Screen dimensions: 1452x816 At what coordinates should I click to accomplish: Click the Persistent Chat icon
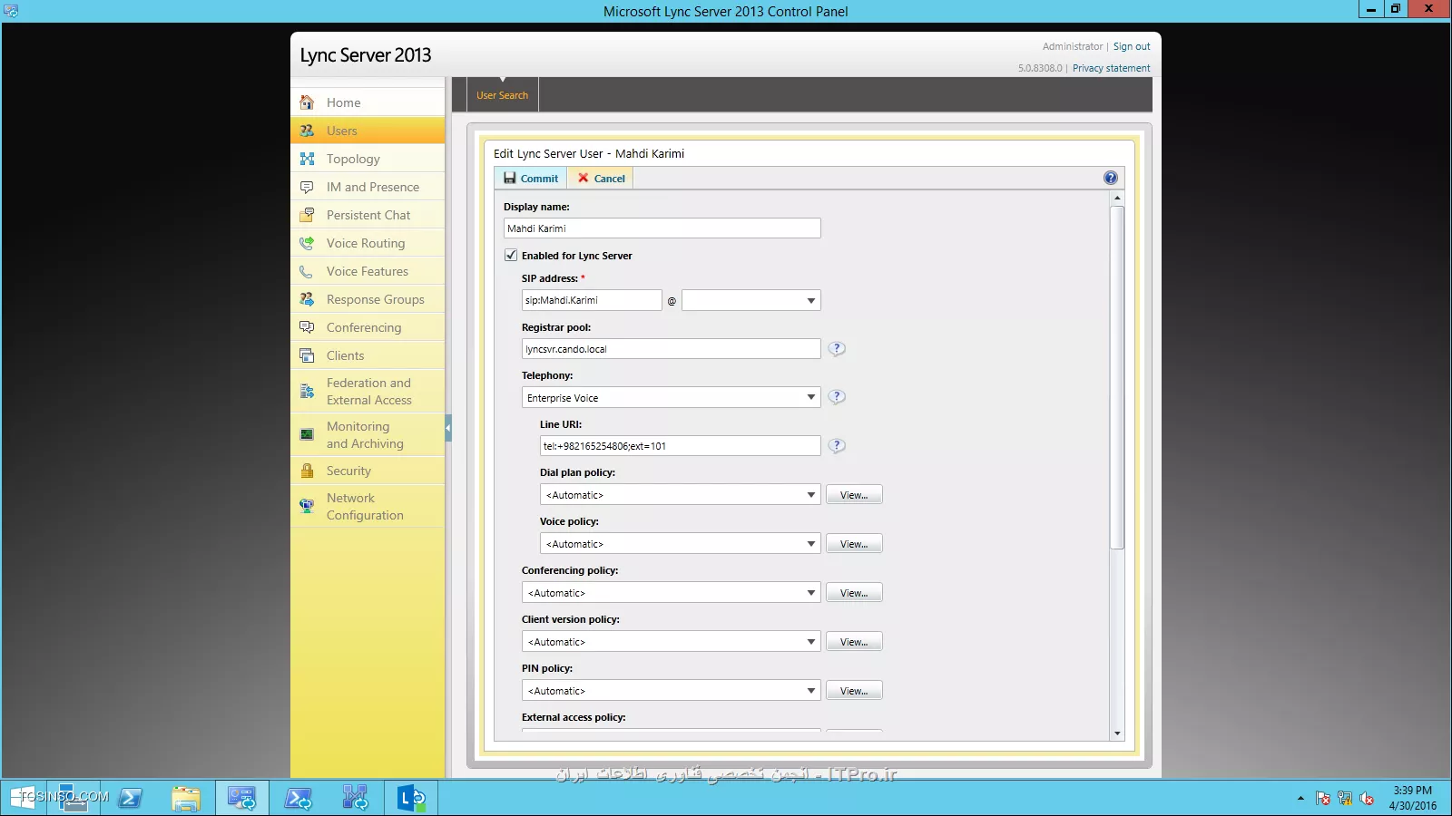pos(307,215)
